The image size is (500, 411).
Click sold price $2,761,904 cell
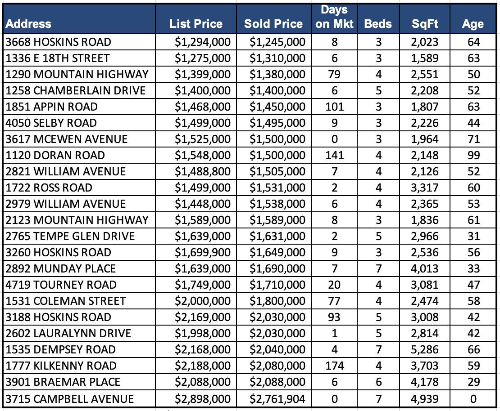tap(277, 398)
